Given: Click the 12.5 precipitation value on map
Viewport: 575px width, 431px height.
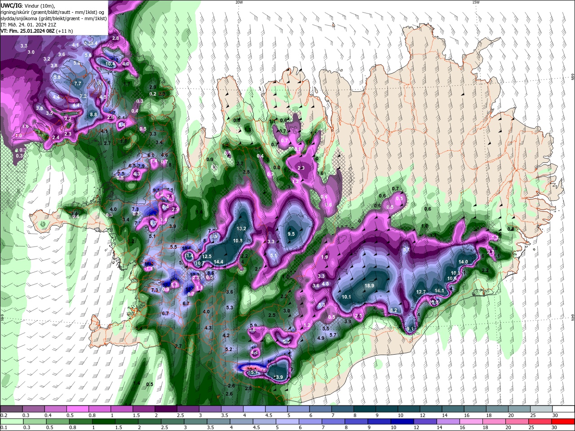Looking at the screenshot, I should coord(207,256).
